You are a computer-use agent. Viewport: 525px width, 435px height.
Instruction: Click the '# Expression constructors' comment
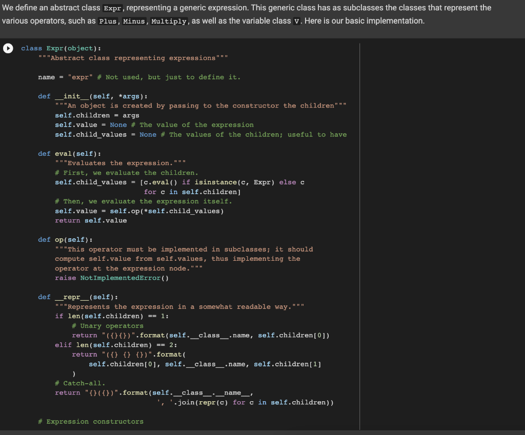[x=91, y=422]
